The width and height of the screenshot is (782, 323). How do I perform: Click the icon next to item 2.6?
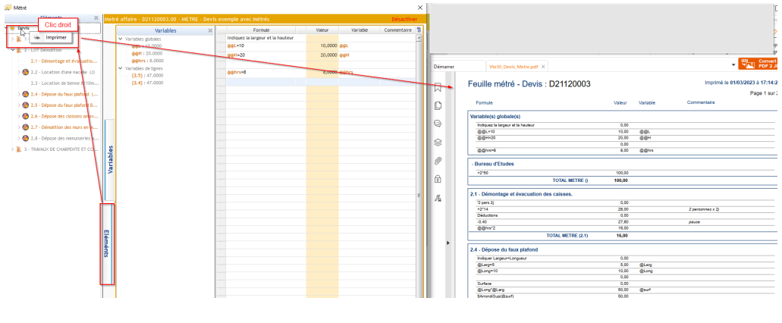coord(25,116)
